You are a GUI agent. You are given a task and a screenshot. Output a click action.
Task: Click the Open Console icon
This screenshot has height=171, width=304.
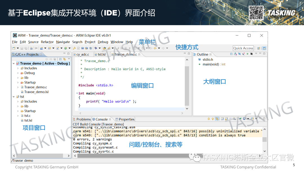pyautogui.click(x=252, y=119)
